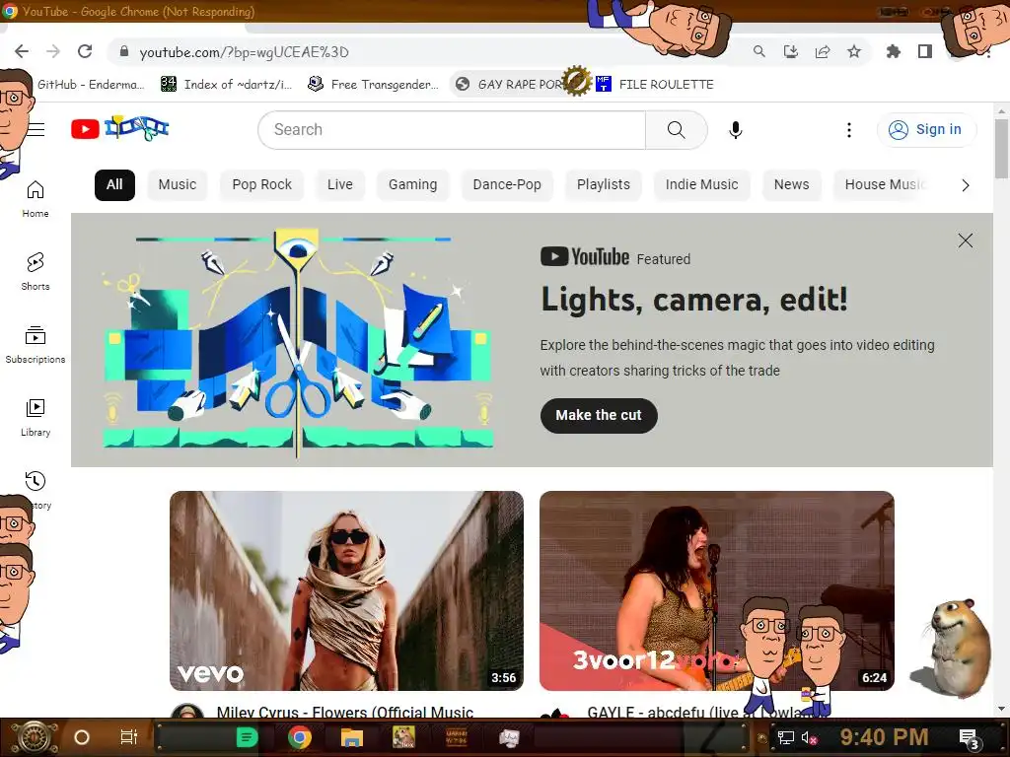
Task: Click the Cortana circle on the taskbar
Action: 82,737
